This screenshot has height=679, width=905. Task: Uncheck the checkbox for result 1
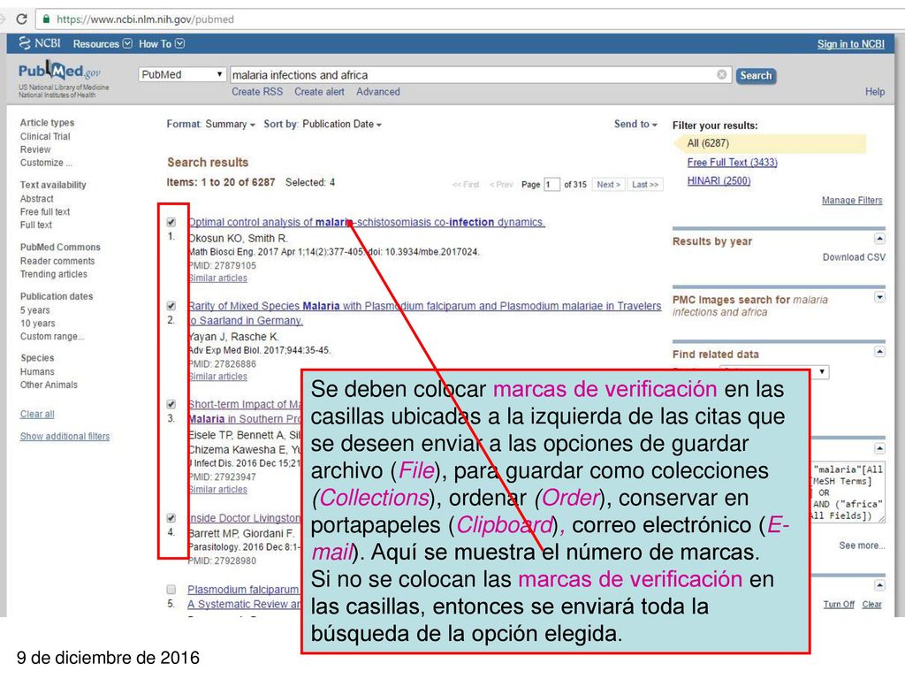click(x=171, y=222)
